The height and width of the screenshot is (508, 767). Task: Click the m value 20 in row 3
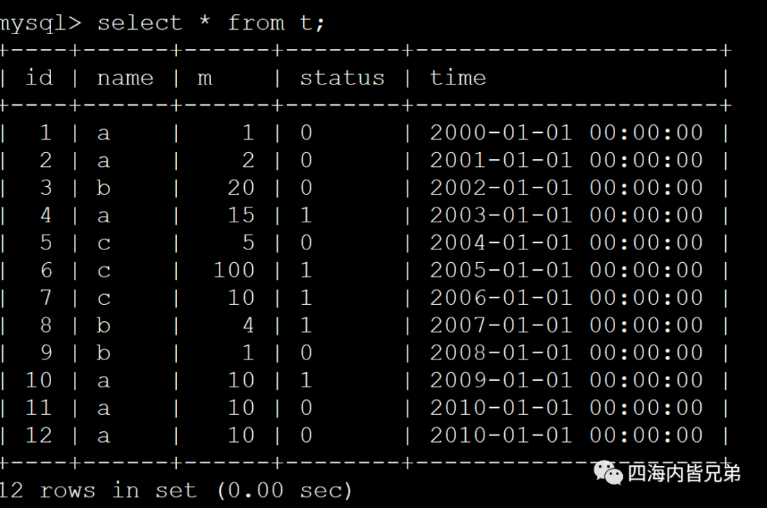[241, 188]
